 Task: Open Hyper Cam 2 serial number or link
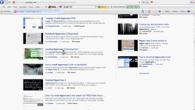tap(153, 41)
